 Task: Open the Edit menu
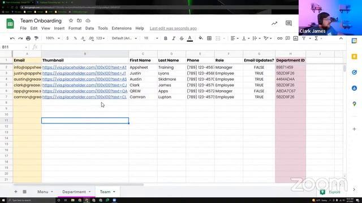point(34,28)
